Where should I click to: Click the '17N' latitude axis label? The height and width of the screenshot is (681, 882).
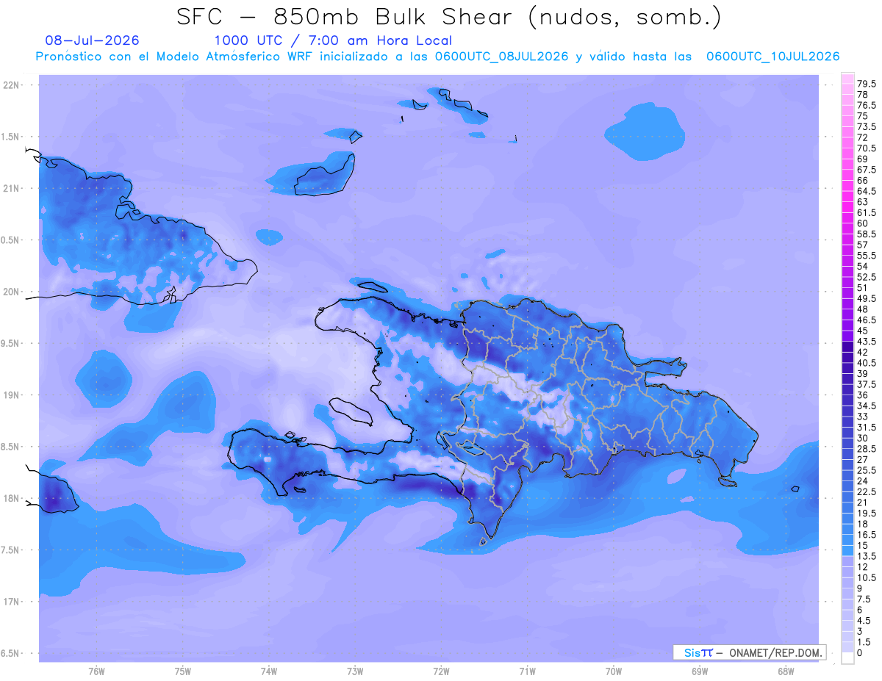12,602
